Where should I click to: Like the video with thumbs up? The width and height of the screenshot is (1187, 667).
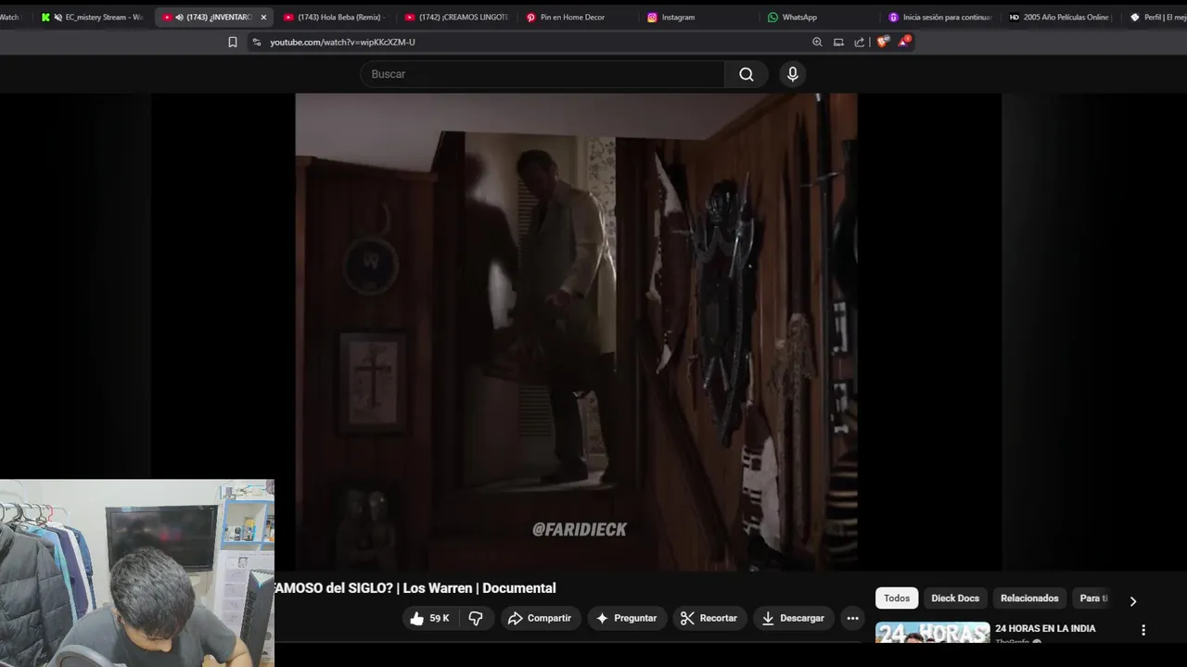430,618
